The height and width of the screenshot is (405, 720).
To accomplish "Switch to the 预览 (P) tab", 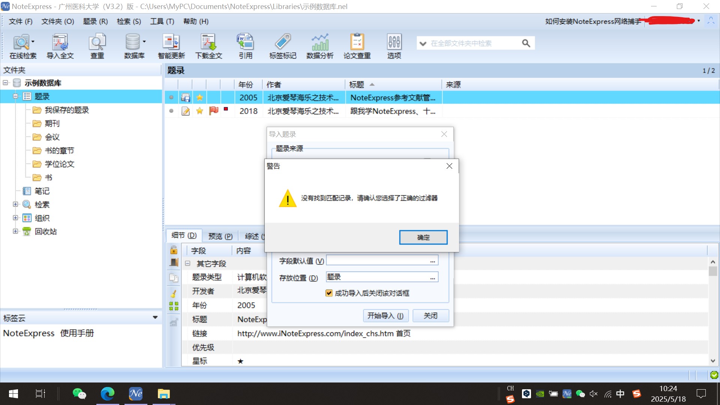I will pyautogui.click(x=220, y=236).
